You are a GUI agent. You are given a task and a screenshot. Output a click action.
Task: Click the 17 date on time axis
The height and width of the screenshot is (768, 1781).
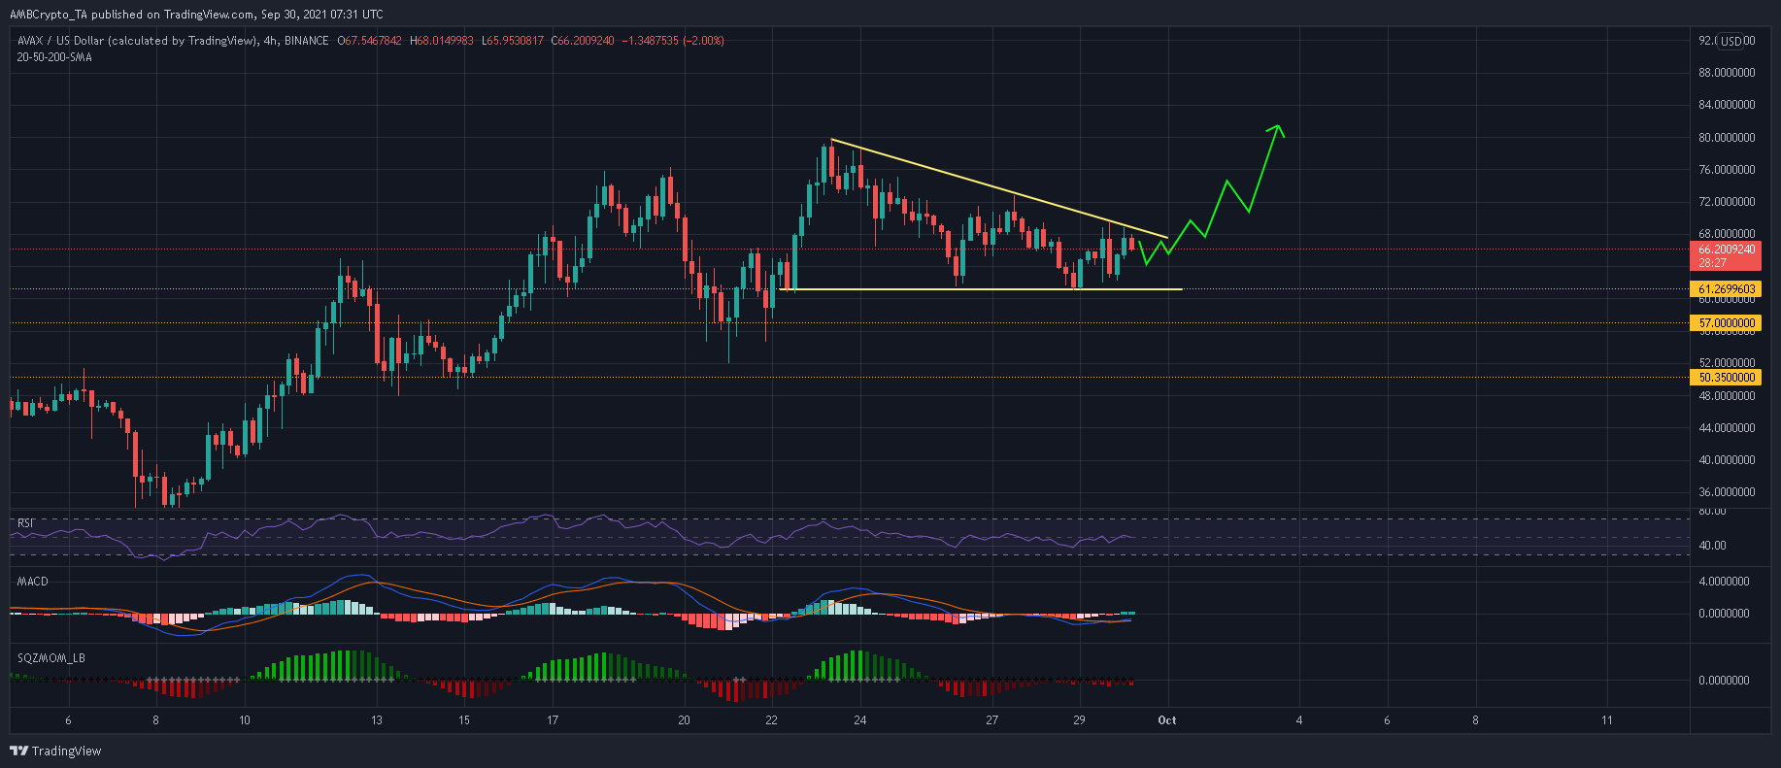pos(553,720)
